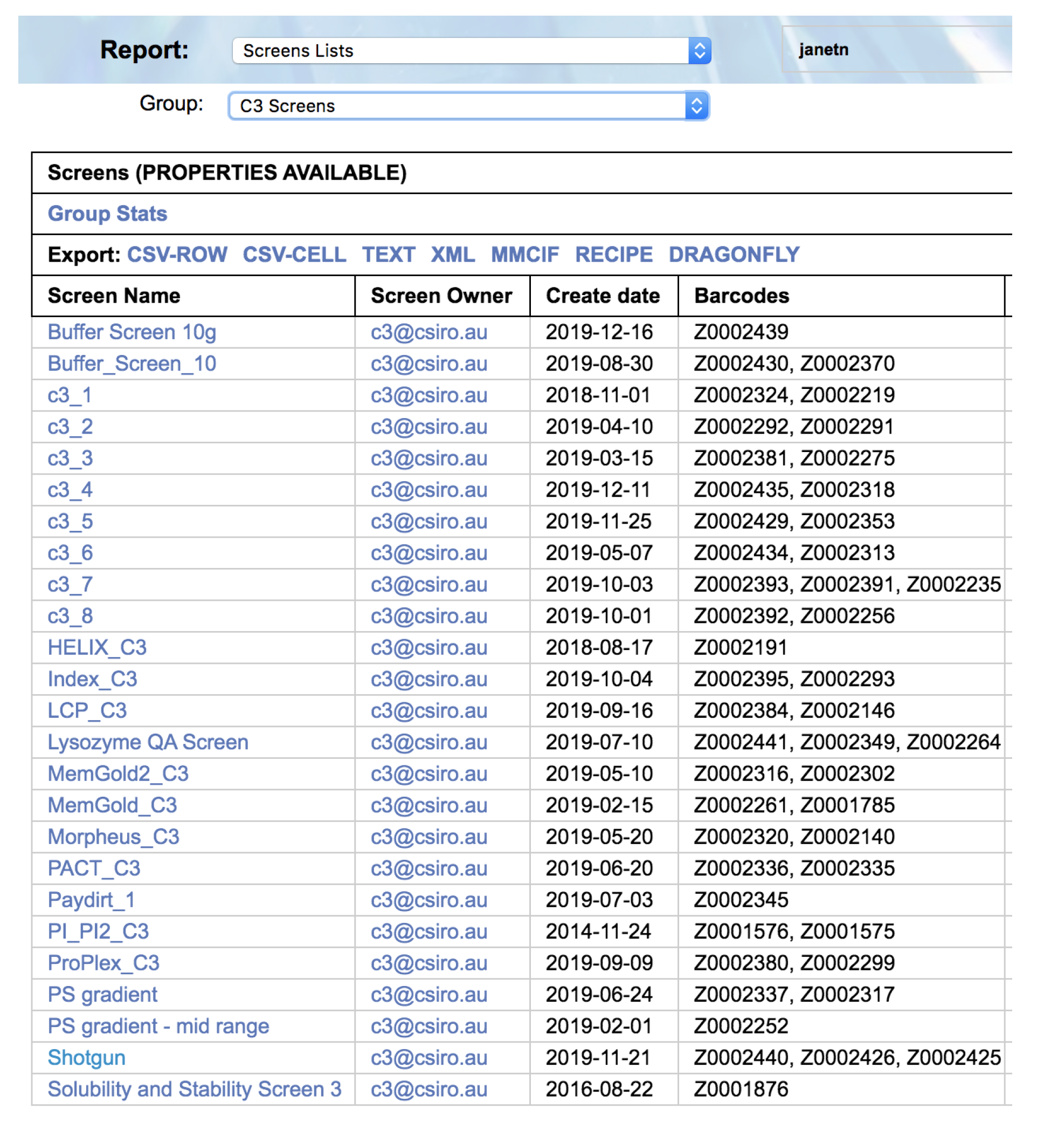
Task: Export to DRAGONFLY format
Action: (x=734, y=255)
